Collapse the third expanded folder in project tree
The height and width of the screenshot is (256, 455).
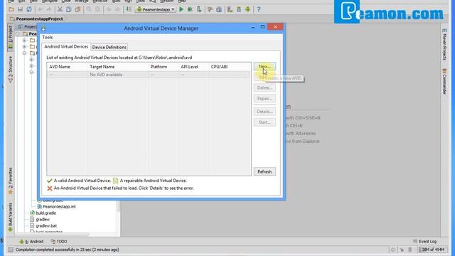(25, 53)
